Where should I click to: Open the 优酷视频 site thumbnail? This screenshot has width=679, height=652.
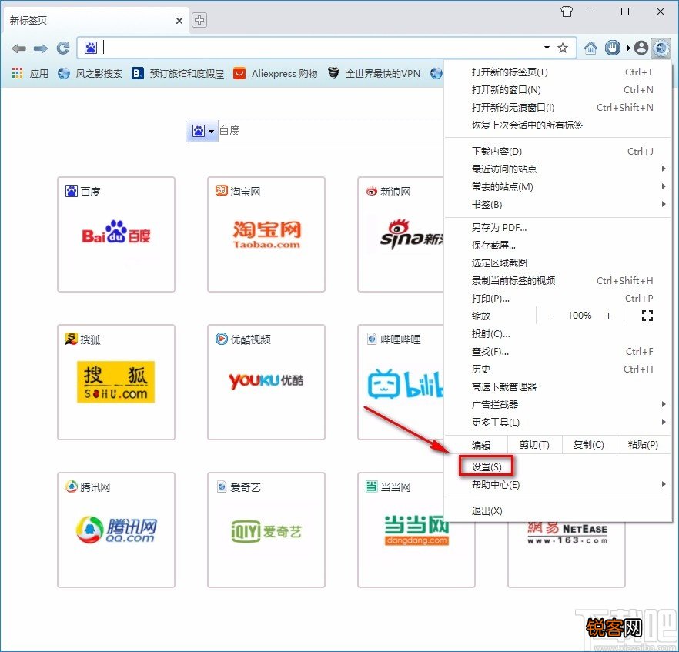(x=266, y=383)
